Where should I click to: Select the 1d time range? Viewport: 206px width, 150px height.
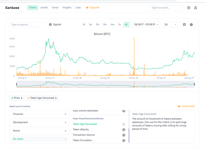(84, 24)
